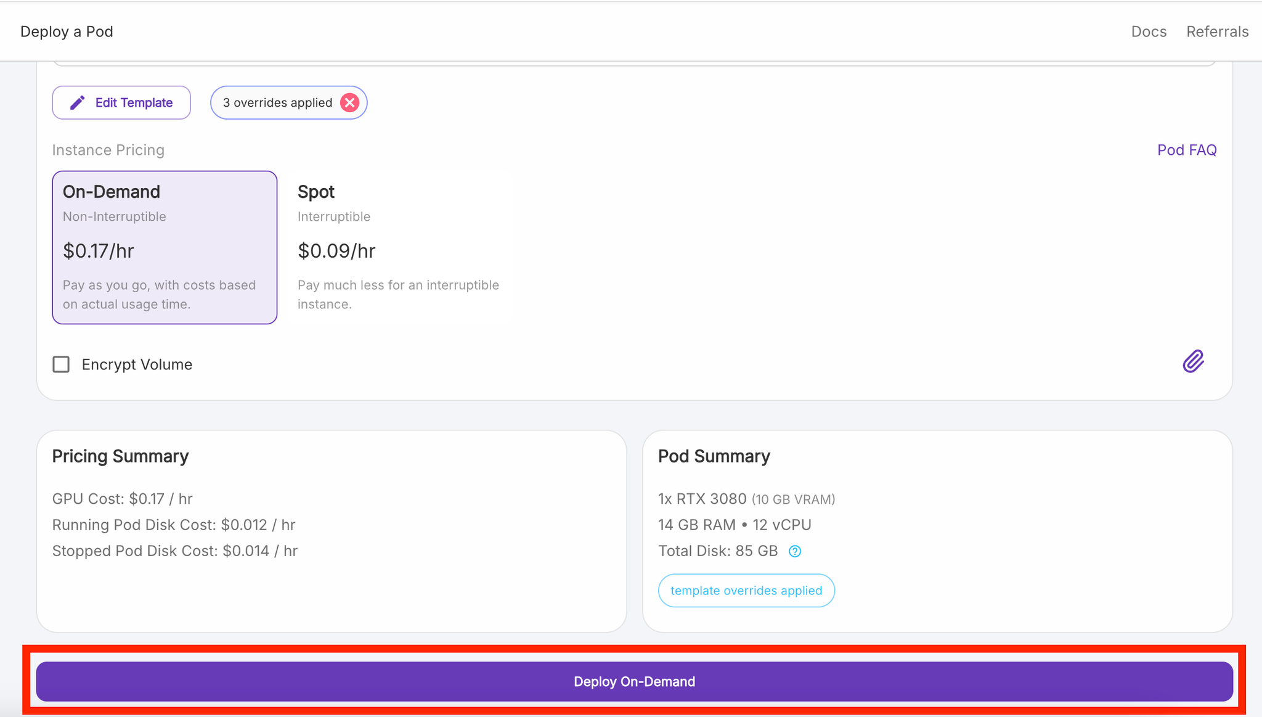The image size is (1262, 717).
Task: Open the Pod FAQ link
Action: 1187,150
